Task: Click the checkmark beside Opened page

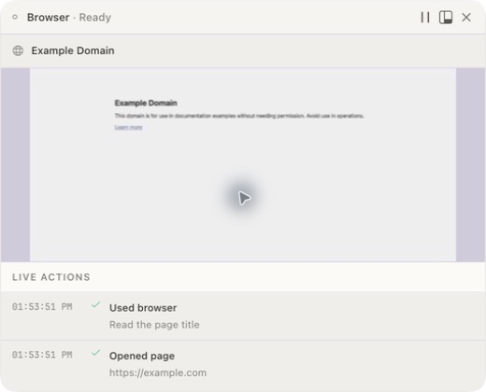Action: pos(95,353)
